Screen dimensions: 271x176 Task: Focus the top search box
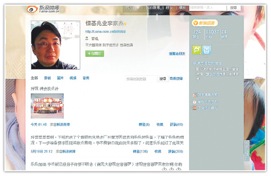[208, 8]
